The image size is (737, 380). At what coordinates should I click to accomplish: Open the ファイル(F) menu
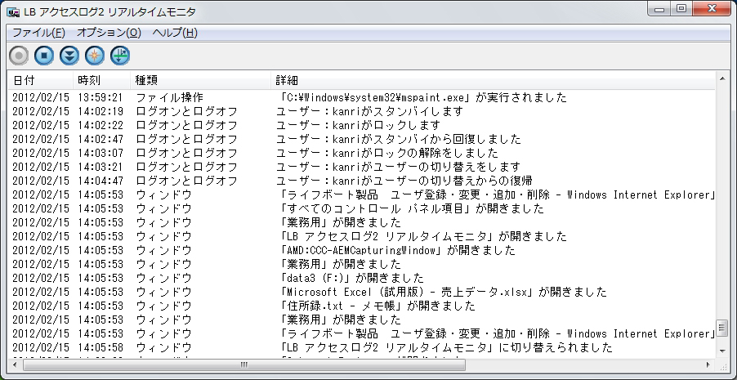(38, 33)
